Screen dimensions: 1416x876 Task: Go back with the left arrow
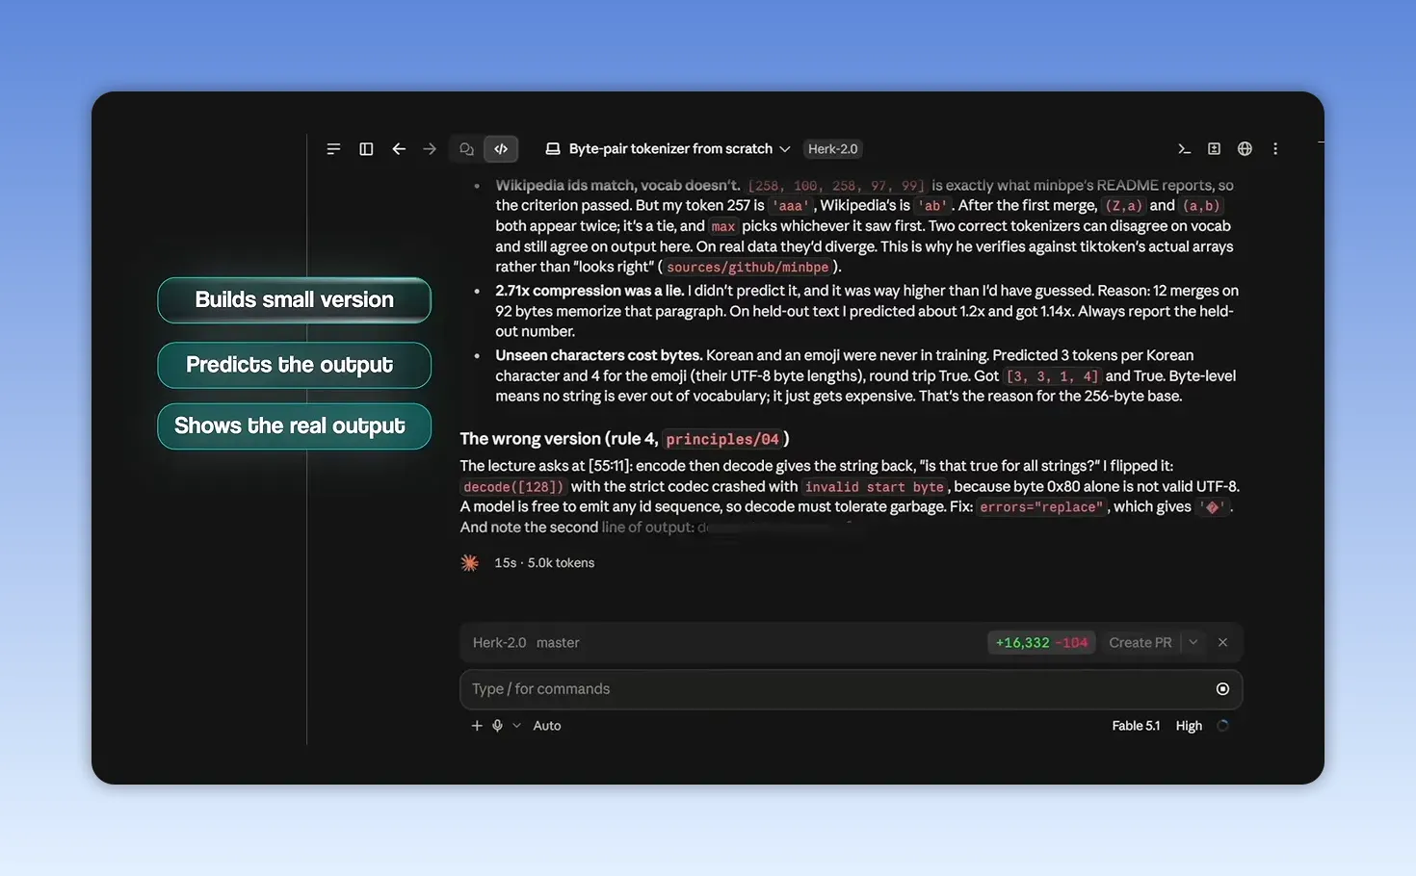(399, 149)
